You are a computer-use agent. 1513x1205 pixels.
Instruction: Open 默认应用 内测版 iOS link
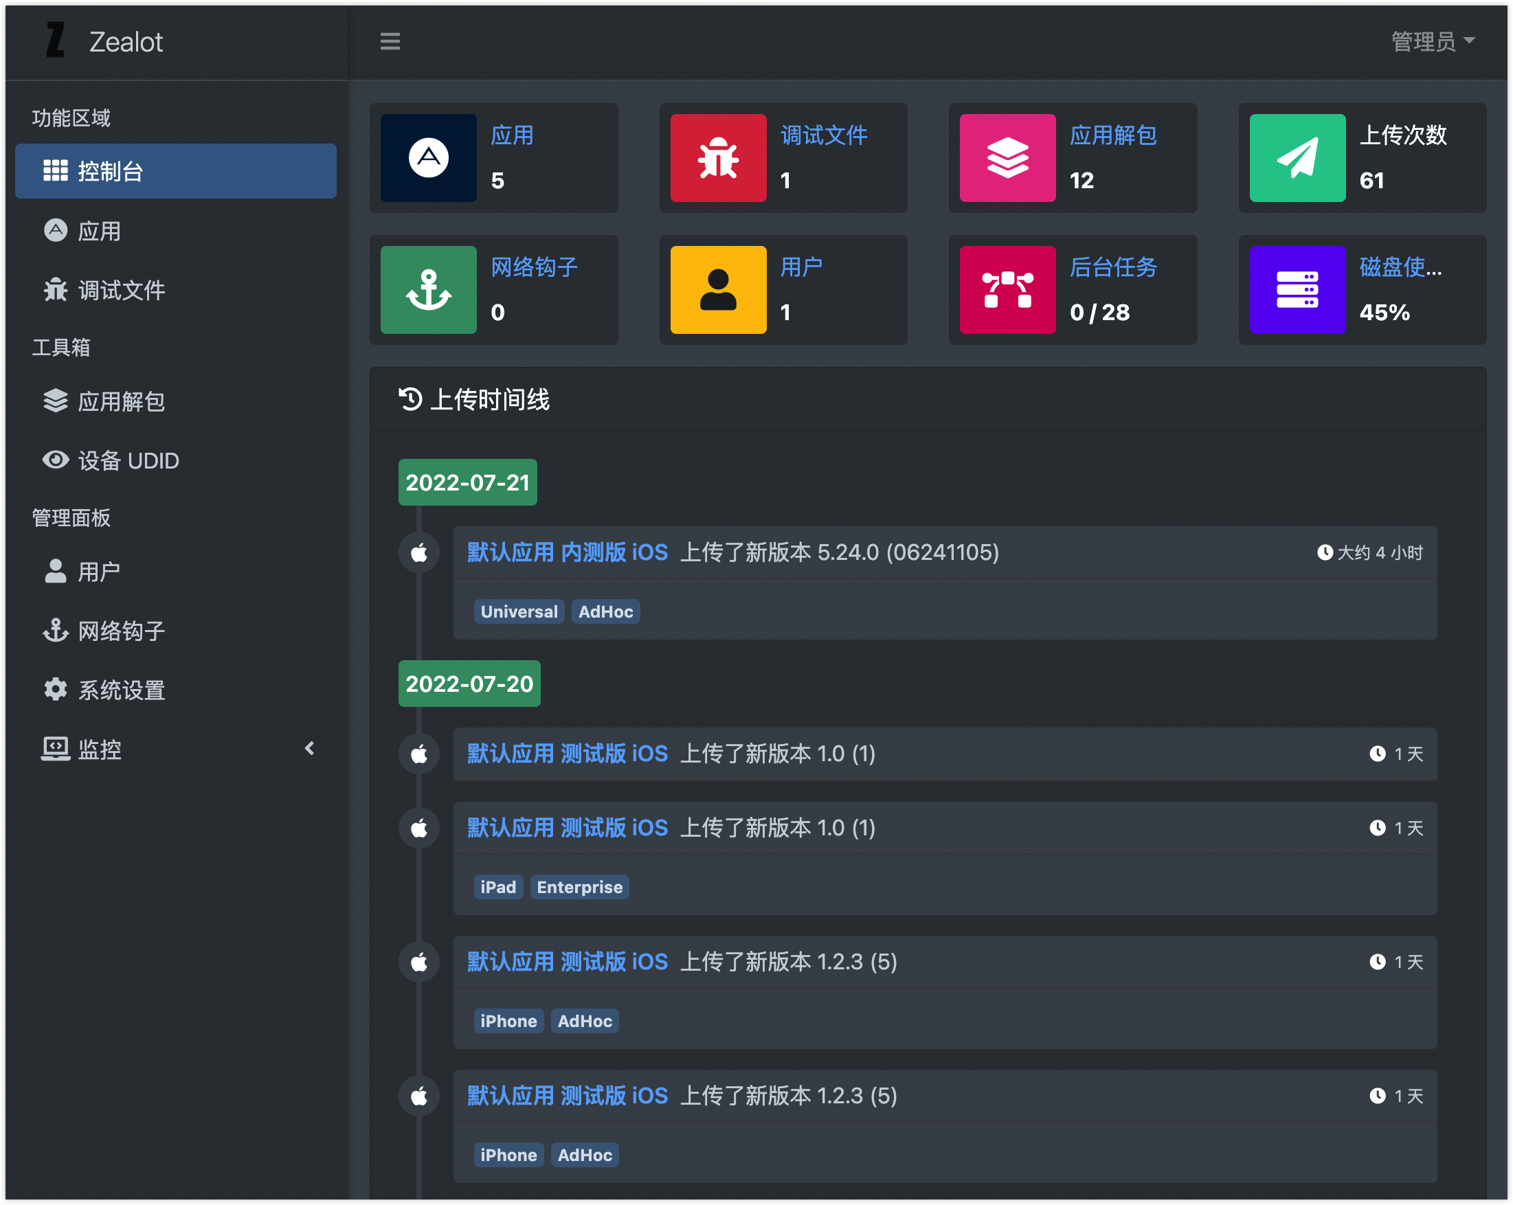(x=568, y=553)
